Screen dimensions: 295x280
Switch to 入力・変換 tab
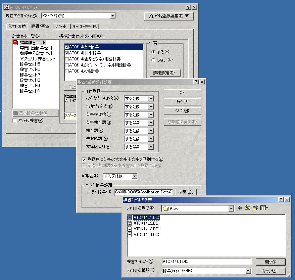click(17, 26)
